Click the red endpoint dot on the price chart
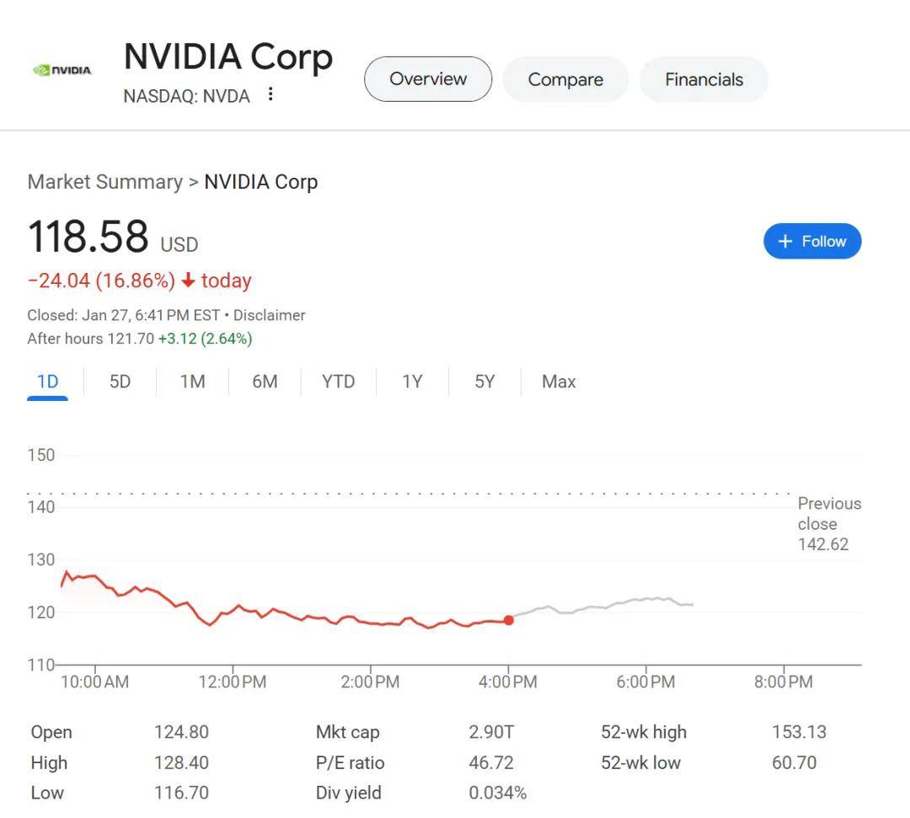This screenshot has height=818, width=910. (x=509, y=620)
